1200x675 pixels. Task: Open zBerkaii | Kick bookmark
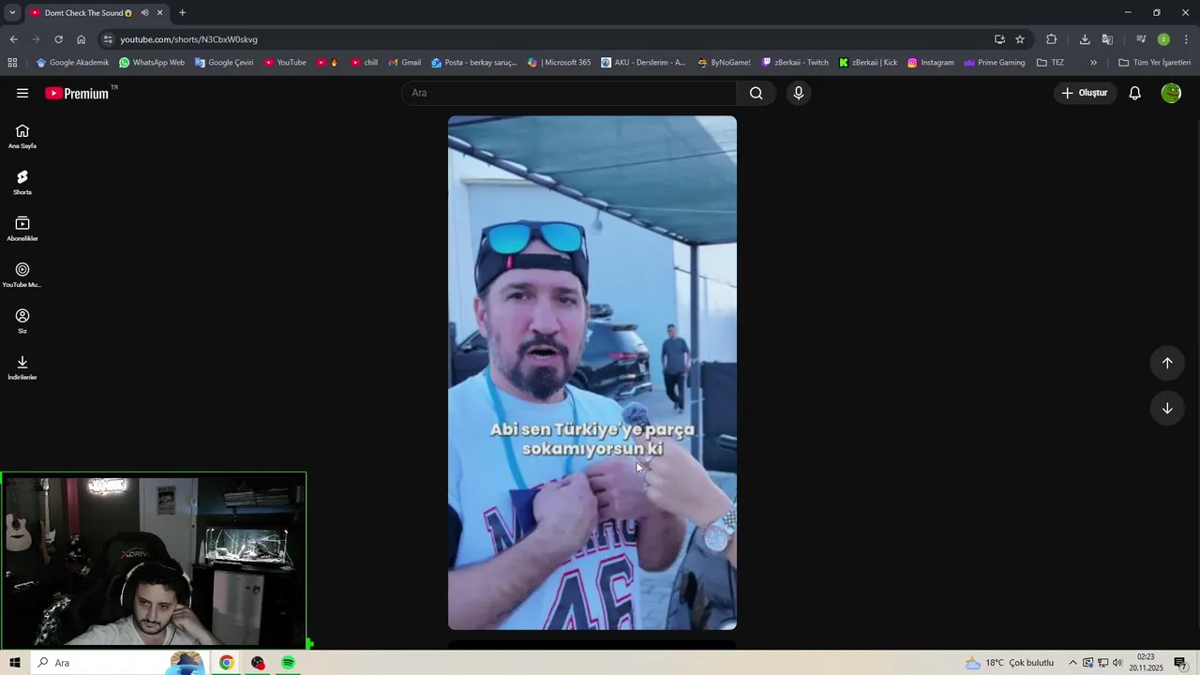(x=868, y=63)
